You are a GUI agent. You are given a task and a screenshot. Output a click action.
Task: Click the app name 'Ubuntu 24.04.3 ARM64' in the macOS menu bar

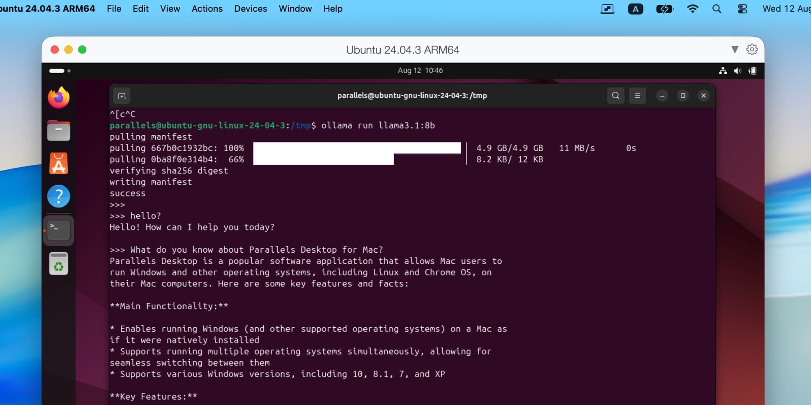point(47,9)
